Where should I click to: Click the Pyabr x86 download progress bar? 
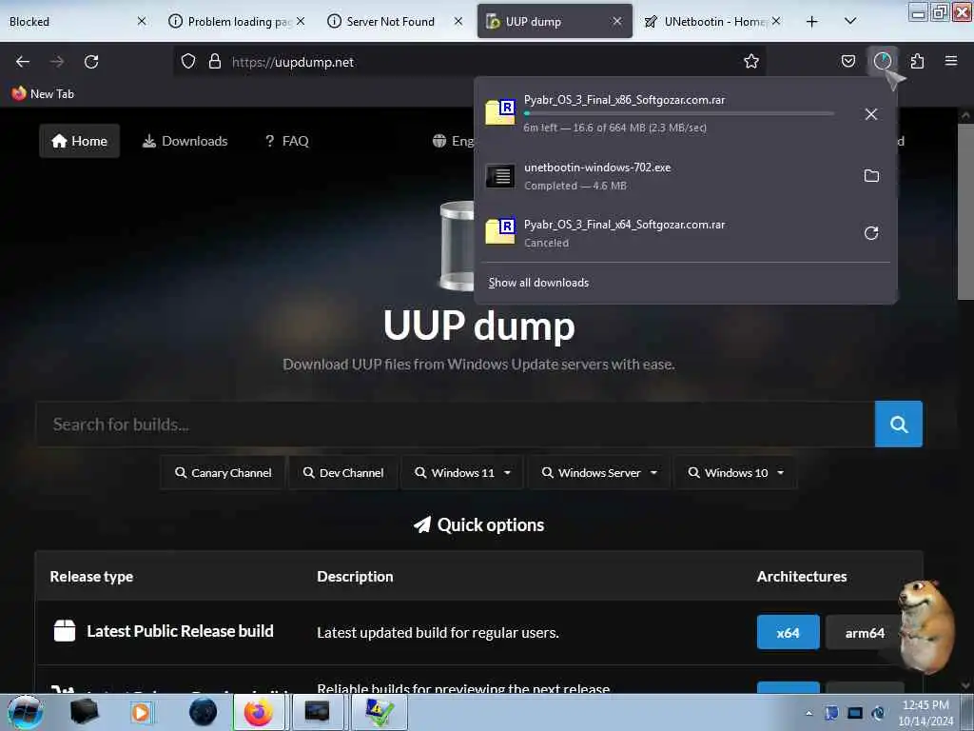point(679,114)
